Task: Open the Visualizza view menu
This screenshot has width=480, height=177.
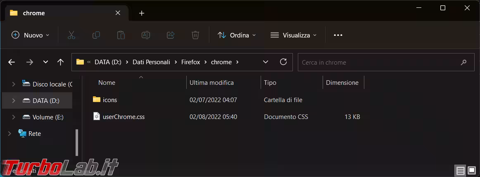Action: click(294, 35)
